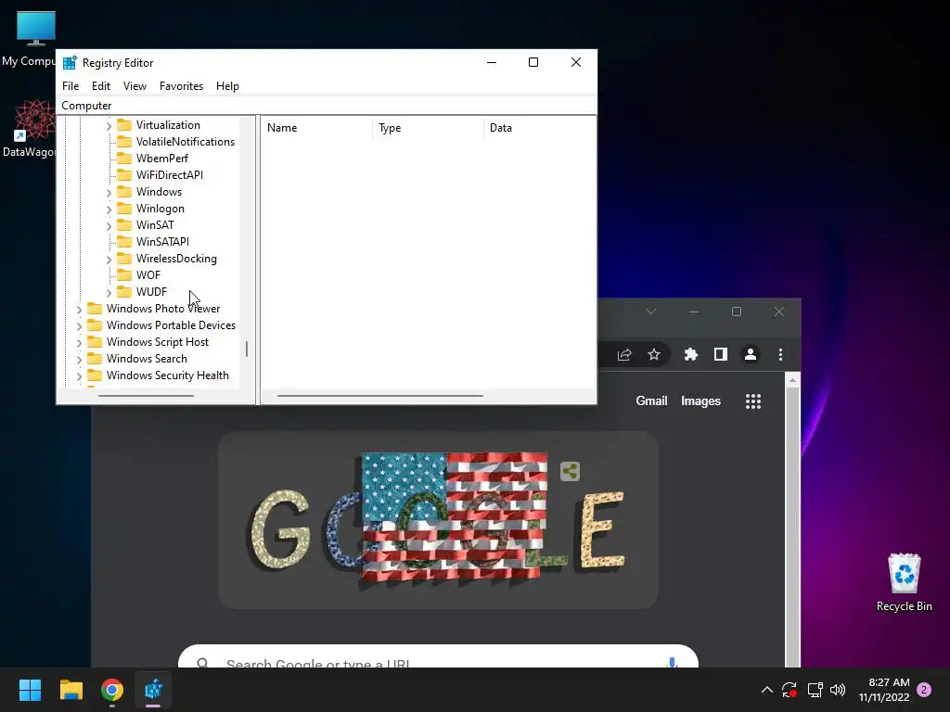The image size is (950, 712).
Task: Select the WirelessDocking tree item label
Action: (x=176, y=259)
